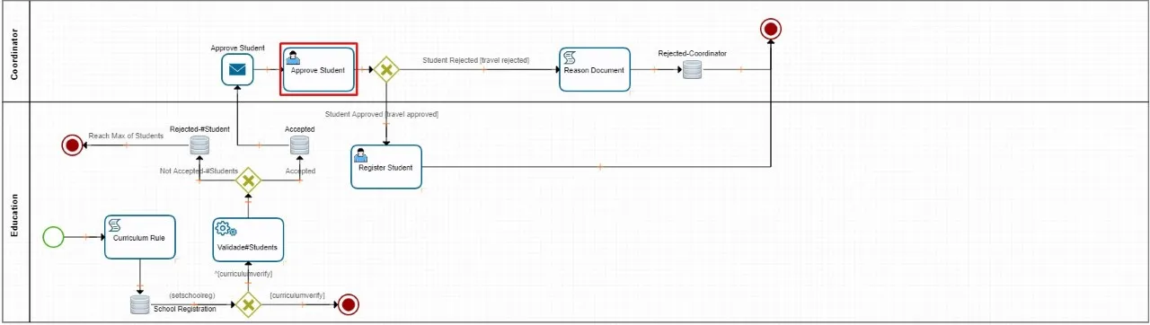The height and width of the screenshot is (325, 1150).
Task: Select the gateway right after Approve Student task
Action: (386, 69)
